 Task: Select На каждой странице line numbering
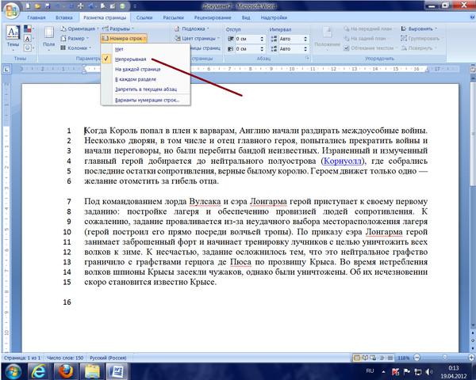point(146,69)
